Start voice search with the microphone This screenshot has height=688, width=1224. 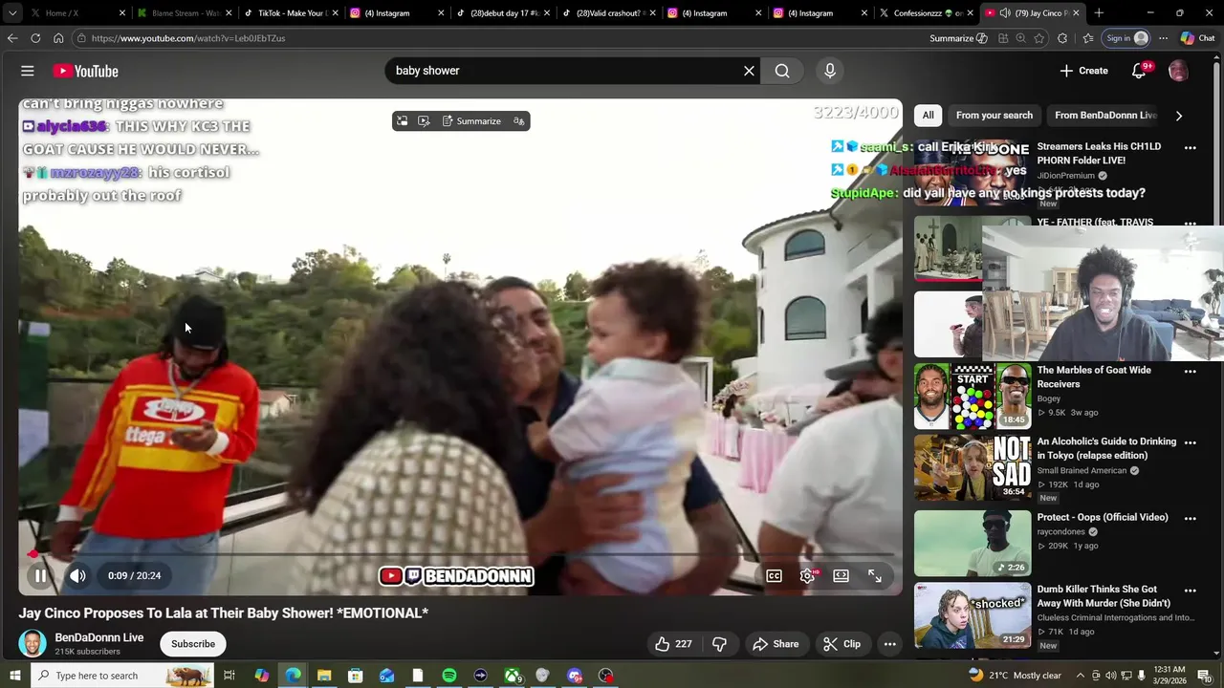point(829,71)
